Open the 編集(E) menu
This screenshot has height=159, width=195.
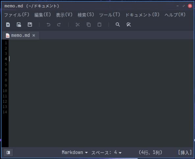coord(42,15)
